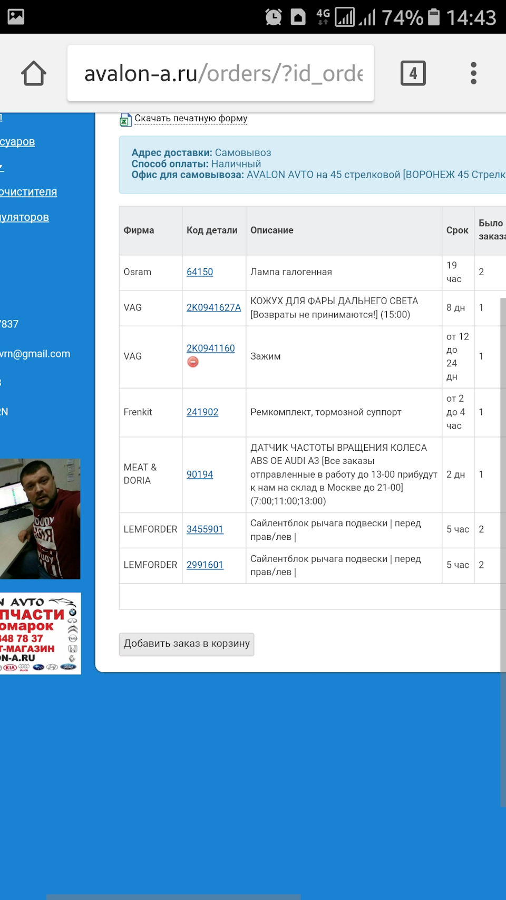Tap the image notification icon in status bar
This screenshot has height=900, width=506.
pos(16,17)
